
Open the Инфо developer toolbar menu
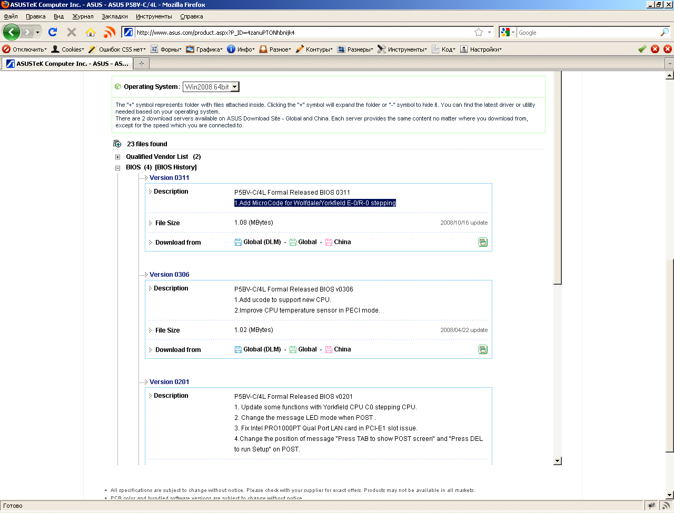(x=241, y=49)
